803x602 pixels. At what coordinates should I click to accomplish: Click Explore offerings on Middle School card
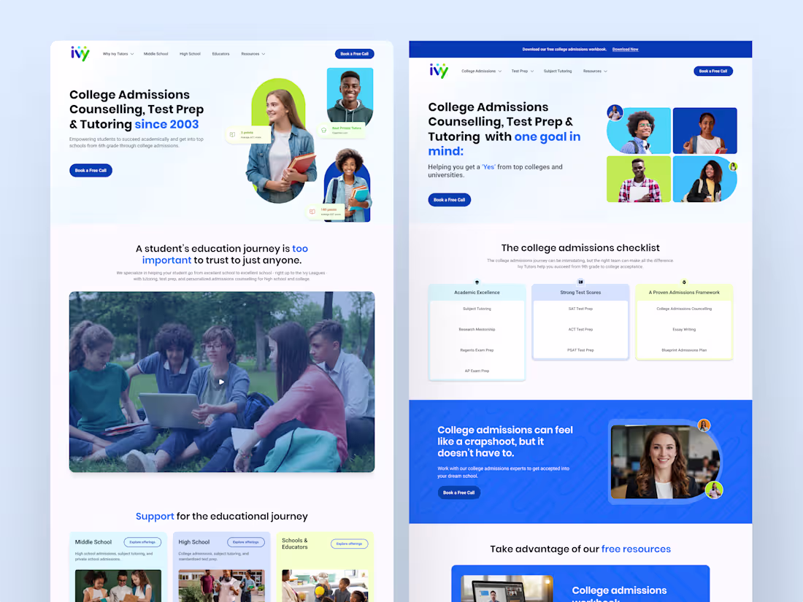[142, 542]
